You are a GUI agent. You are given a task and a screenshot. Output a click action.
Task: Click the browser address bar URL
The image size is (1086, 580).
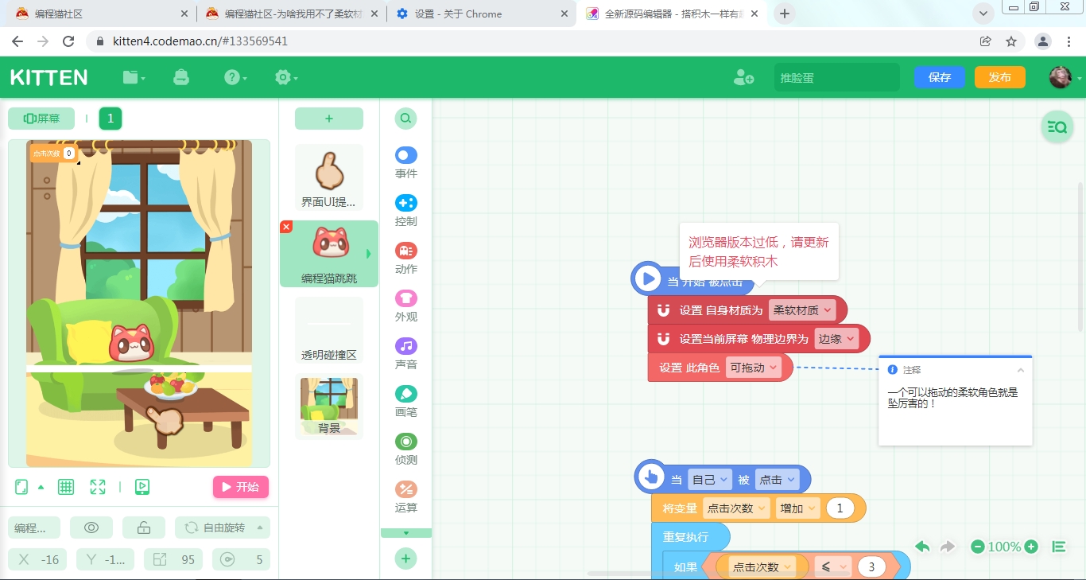pos(200,41)
